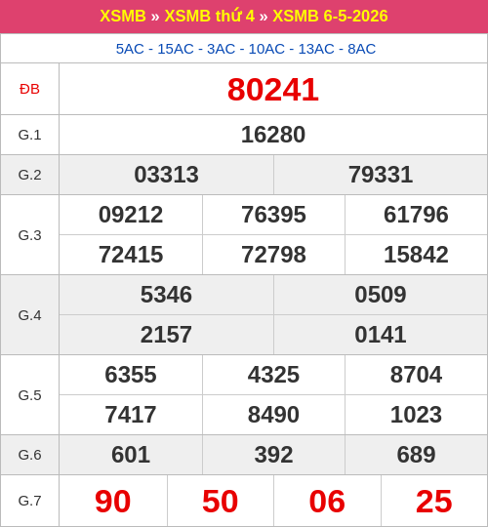Click the G.4 row label
The height and width of the screenshot is (527, 488).
tap(29, 315)
